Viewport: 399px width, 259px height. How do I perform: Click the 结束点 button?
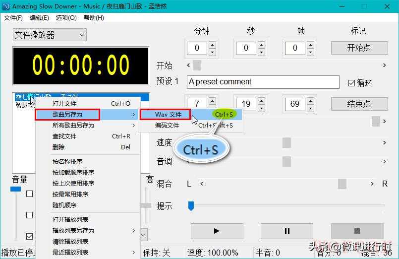359,104
